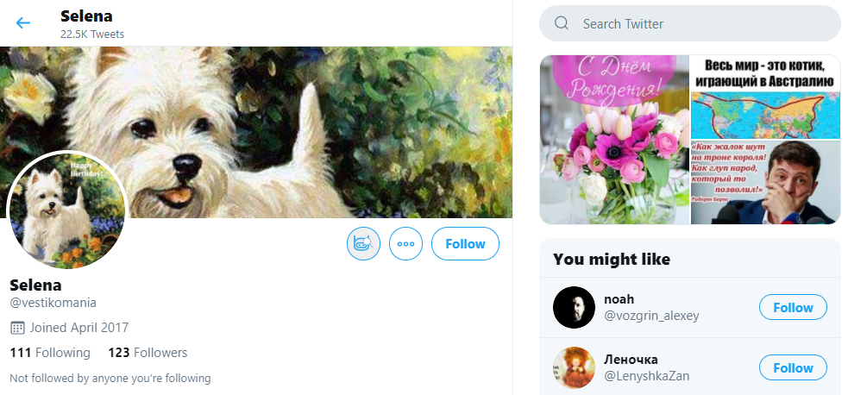Follow Леночка @LenyshkaZan
Screen dimensions: 848x395
pyautogui.click(x=792, y=368)
